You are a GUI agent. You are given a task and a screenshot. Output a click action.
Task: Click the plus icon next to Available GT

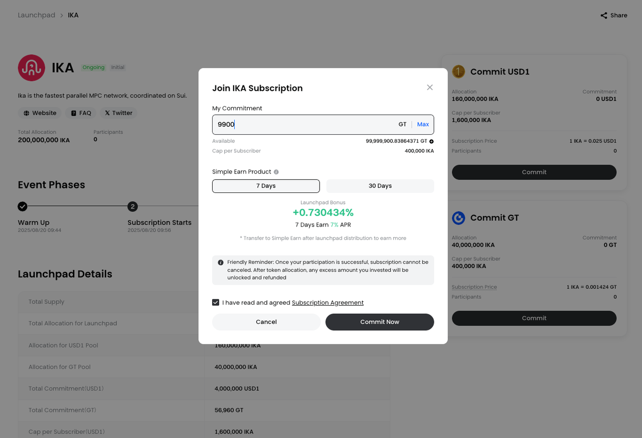point(431,141)
